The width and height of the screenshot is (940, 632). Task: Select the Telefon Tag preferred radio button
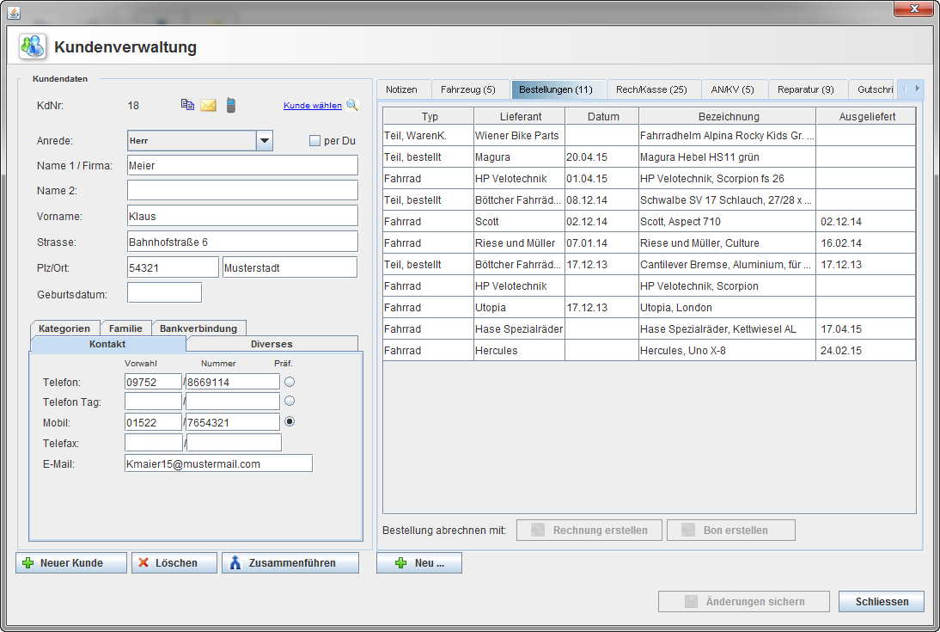(x=290, y=401)
